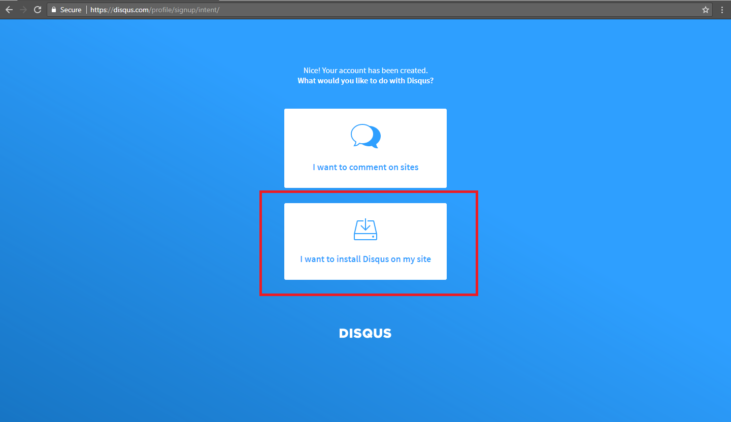The image size is (731, 422).
Task: Click the secure padlock icon
Action: tap(54, 10)
